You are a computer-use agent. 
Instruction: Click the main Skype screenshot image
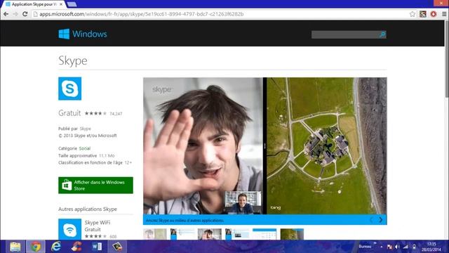[x=265, y=145]
